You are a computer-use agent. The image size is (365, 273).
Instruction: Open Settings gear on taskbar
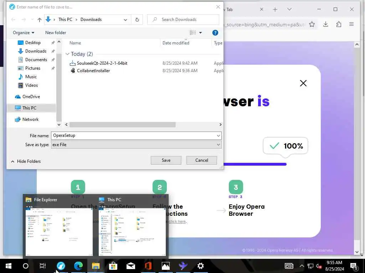(x=200, y=266)
